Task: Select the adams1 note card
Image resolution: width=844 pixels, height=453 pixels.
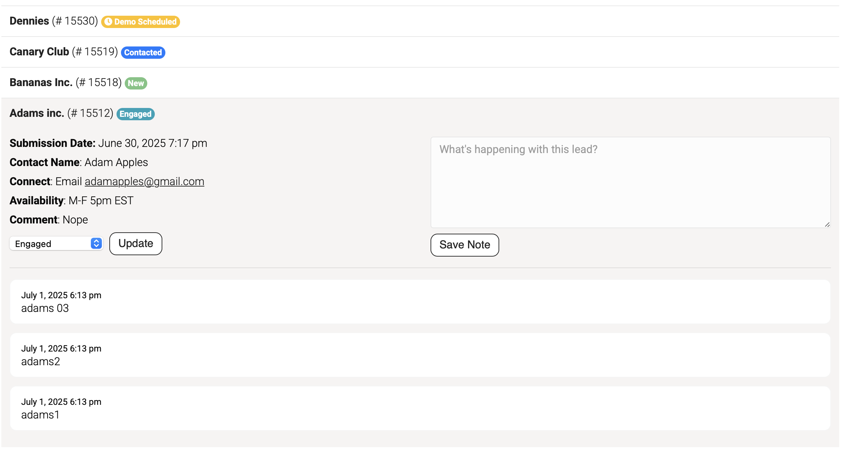Action: tap(420, 408)
